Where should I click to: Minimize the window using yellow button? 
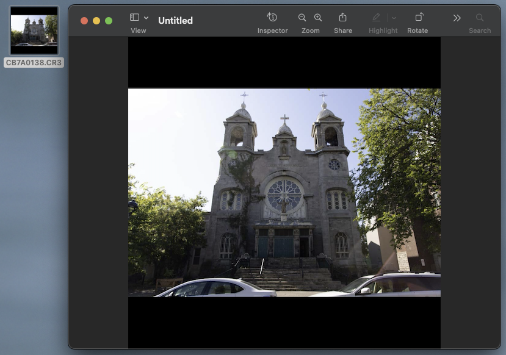click(x=96, y=21)
